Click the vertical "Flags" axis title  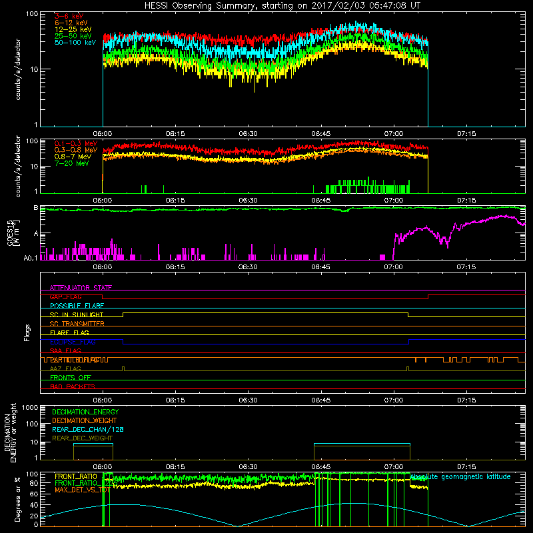(x=27, y=332)
